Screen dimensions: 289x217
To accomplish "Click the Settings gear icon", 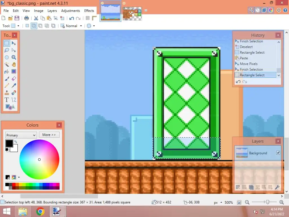I will point(279,10).
